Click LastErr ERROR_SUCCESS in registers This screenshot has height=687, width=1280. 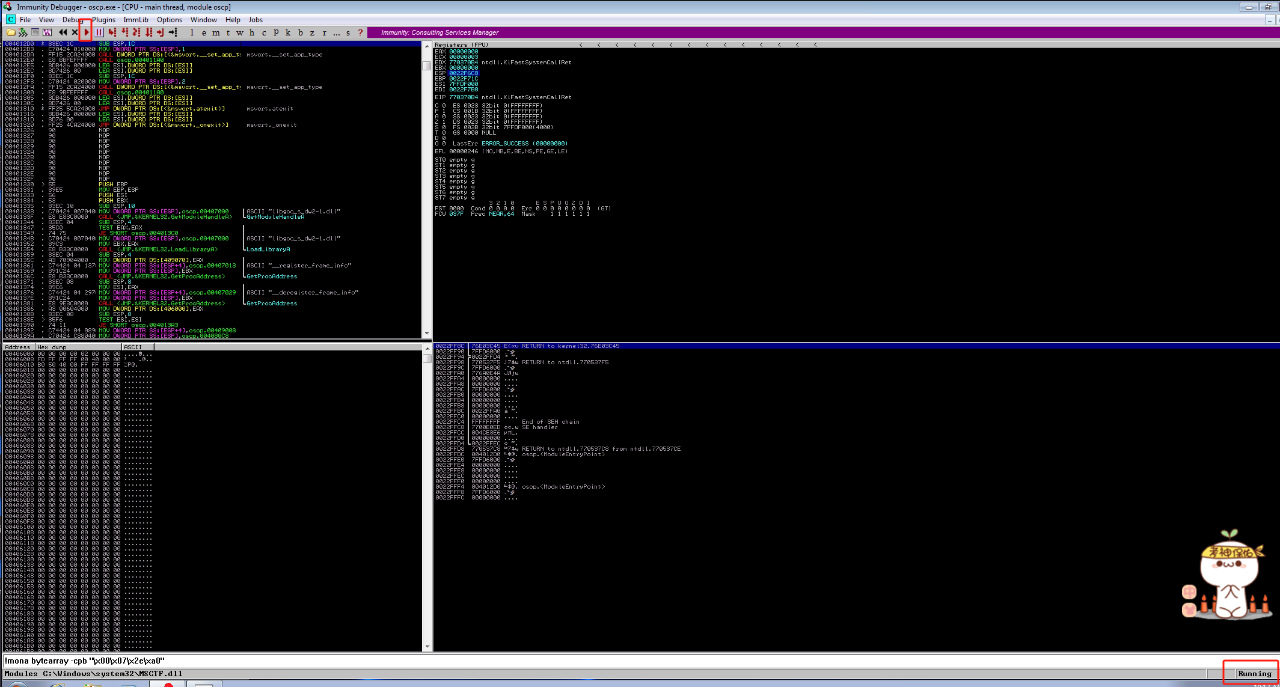pyautogui.click(x=510, y=144)
